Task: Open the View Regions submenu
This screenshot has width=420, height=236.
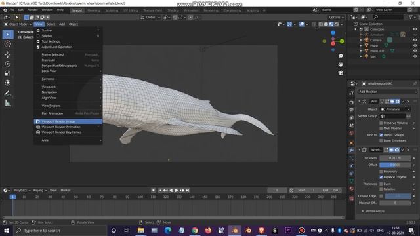Action: (x=68, y=106)
